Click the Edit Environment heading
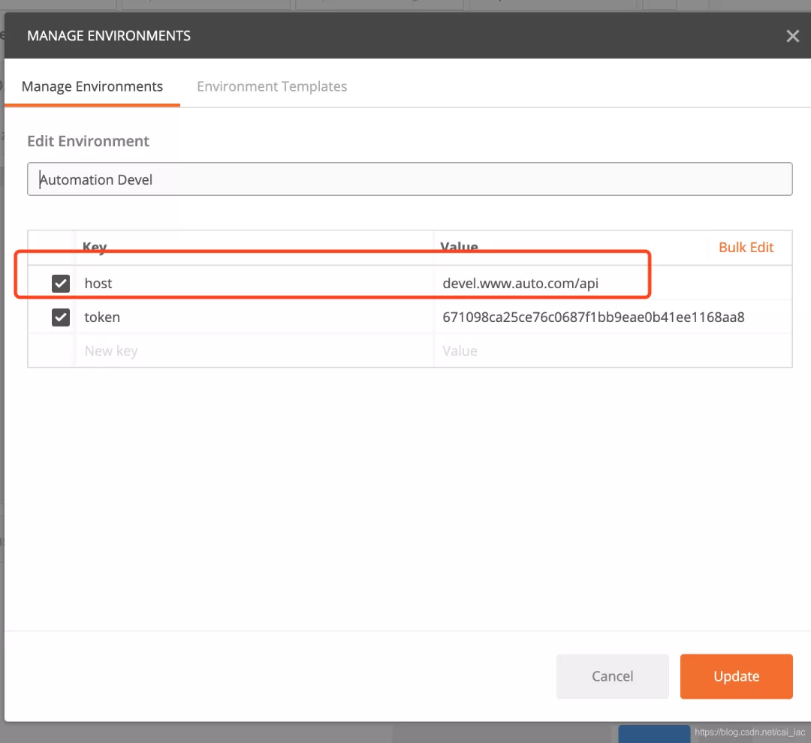The width and height of the screenshot is (811, 743). tap(88, 141)
